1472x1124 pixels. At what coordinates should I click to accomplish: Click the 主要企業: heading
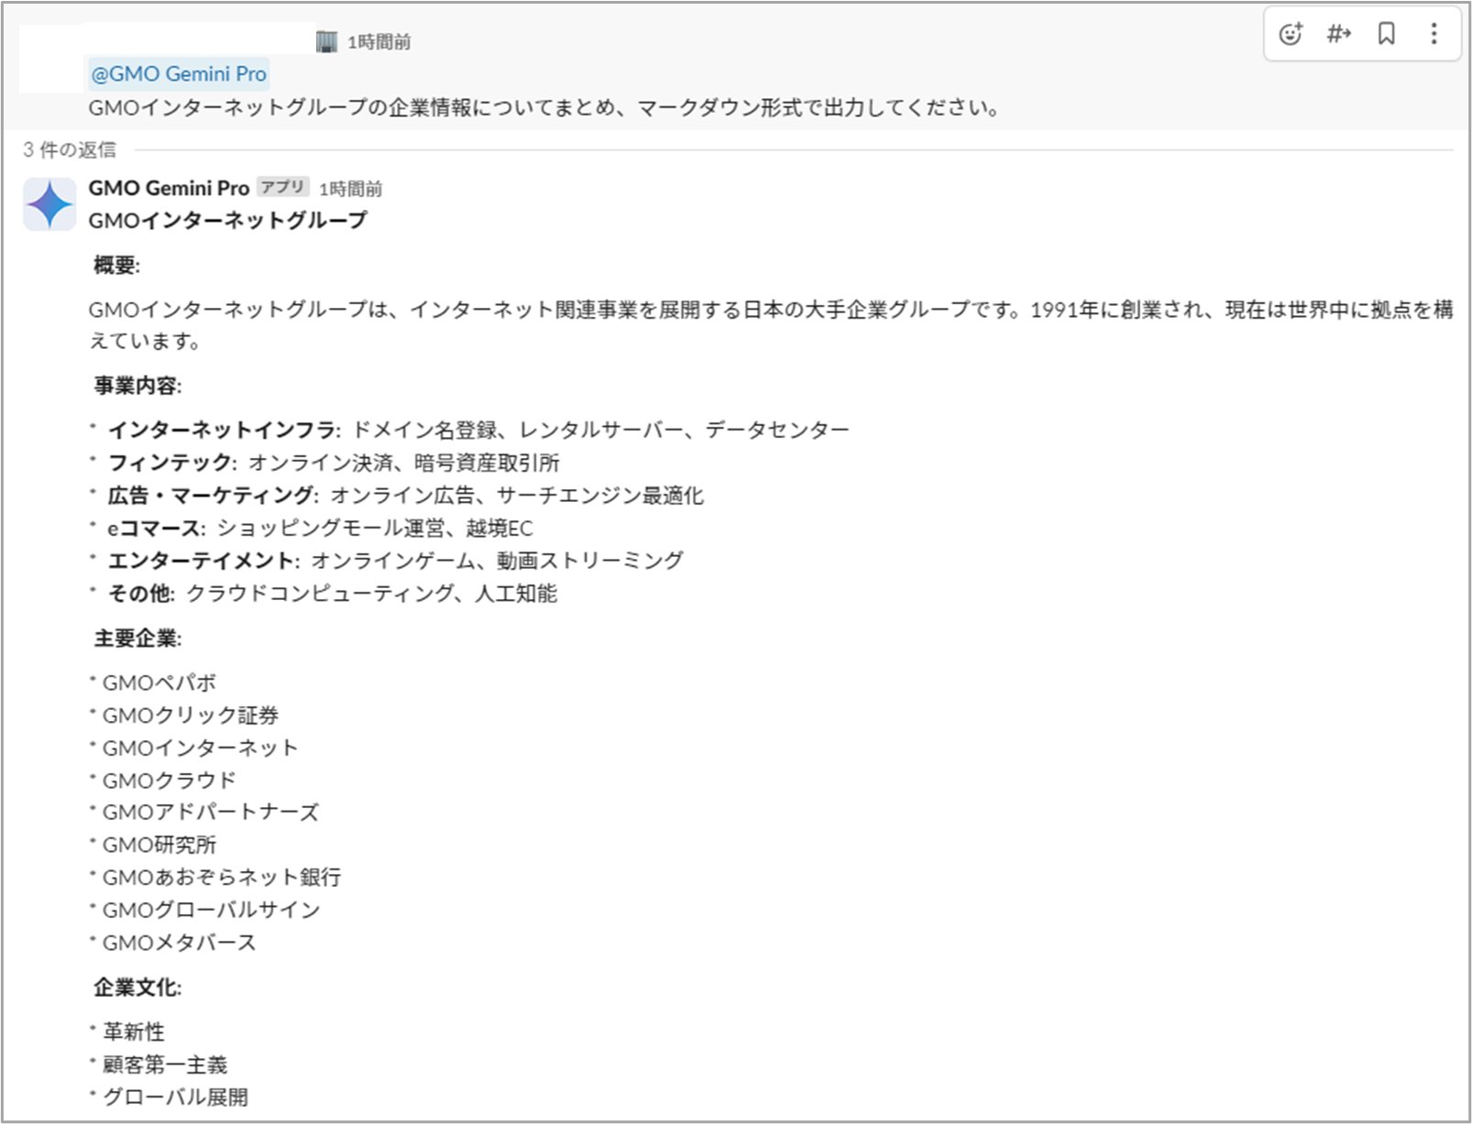(137, 638)
